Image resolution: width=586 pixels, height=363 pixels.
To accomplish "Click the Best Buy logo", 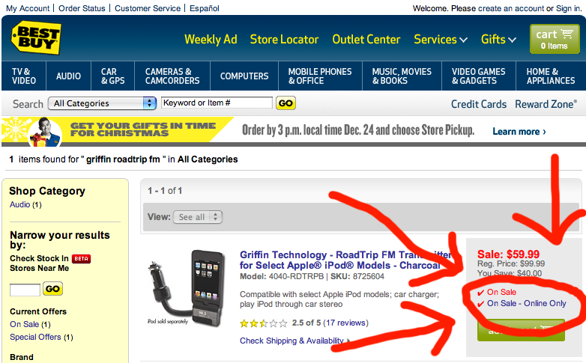I will (36, 39).
